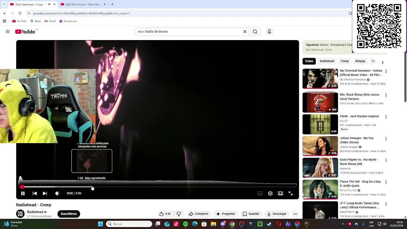Like the Radiohead Creep video
Image resolution: width=407 pixels, height=229 pixels.
tap(165, 214)
